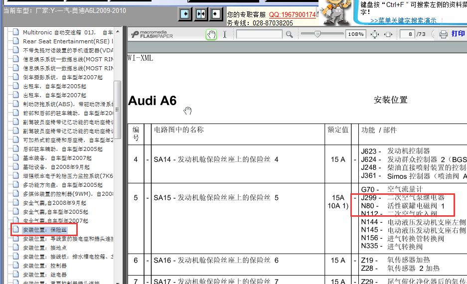Screen dimensions: 467x284
Task: Click the middle double-arrow panel layout button
Action: point(200,14)
